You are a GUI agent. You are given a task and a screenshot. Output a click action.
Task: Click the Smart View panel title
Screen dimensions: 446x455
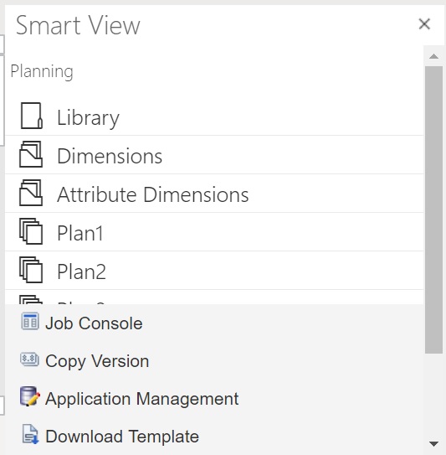(x=78, y=25)
